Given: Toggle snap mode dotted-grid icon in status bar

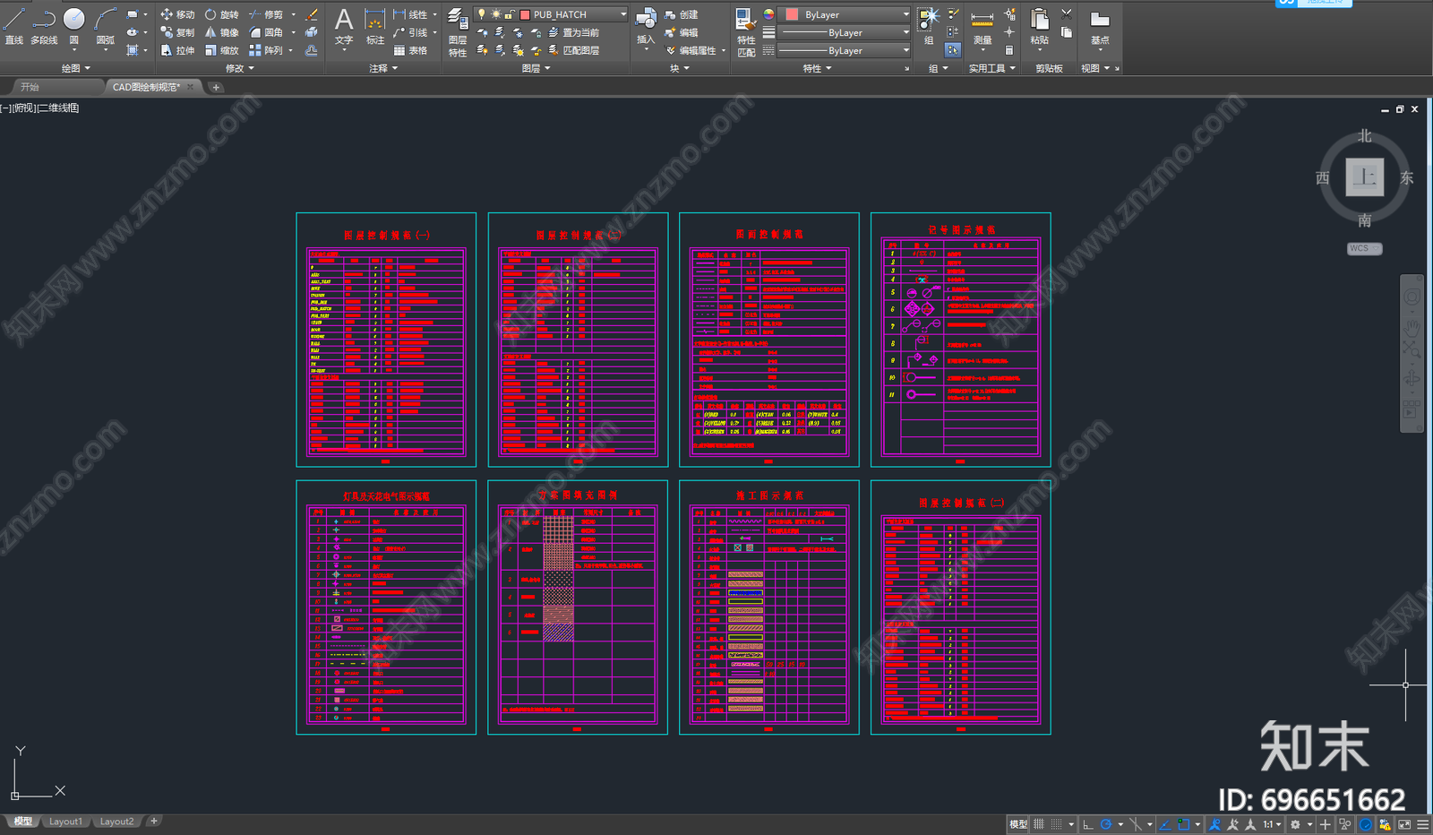Looking at the screenshot, I should (x=1056, y=823).
